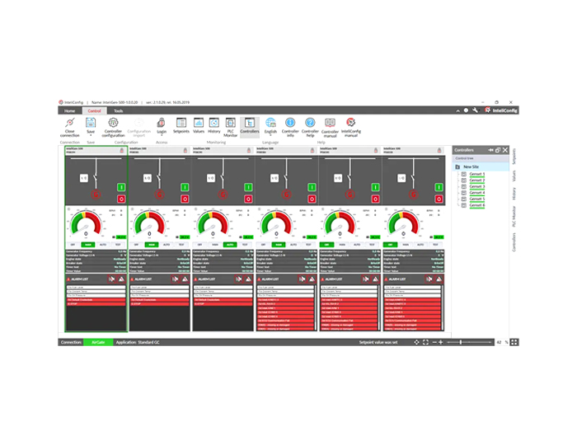Switch to the Tools ribbon tab
This screenshot has height=445, width=577.
pos(119,110)
